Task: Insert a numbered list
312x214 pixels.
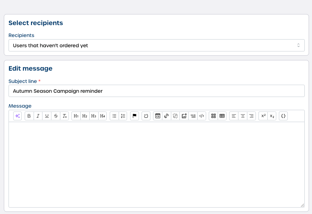Action: (123, 116)
